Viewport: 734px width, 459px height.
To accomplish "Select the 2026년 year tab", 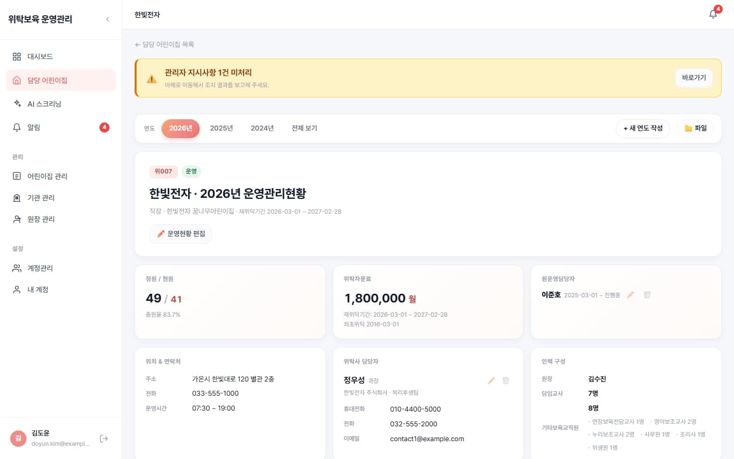I will point(180,128).
